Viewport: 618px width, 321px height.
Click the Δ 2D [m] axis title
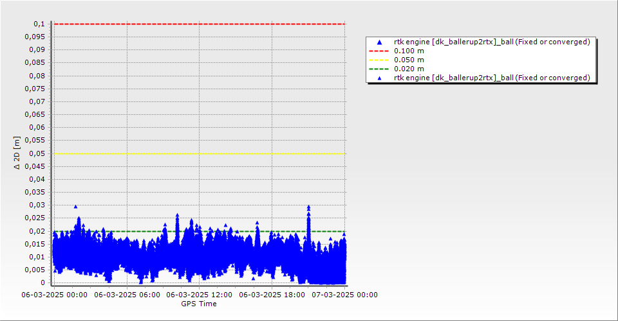17,153
